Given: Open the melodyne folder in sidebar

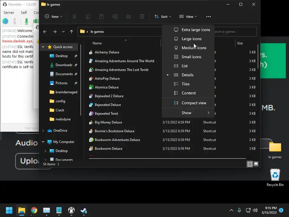Looking at the screenshot, I should click(61, 119).
